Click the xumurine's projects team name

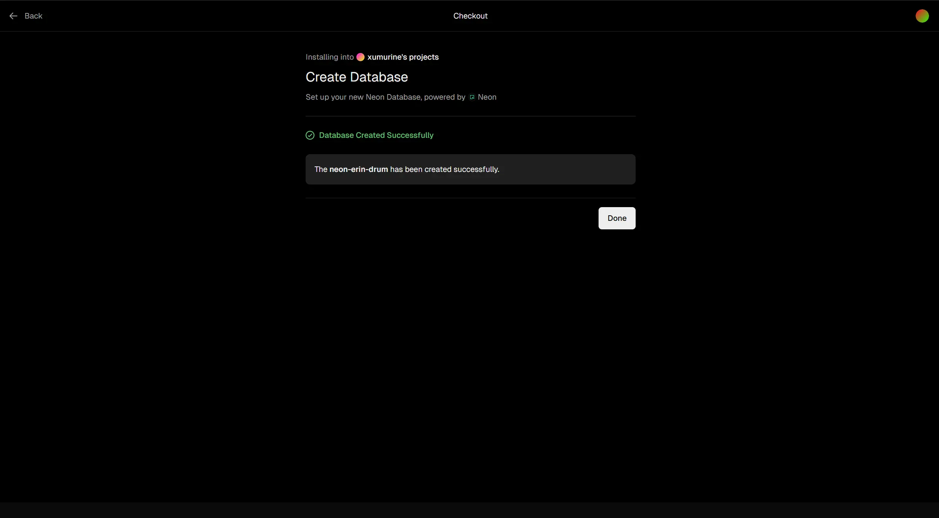(403, 57)
